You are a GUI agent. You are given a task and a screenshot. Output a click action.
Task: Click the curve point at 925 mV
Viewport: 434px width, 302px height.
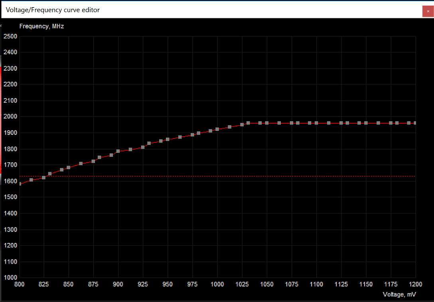tap(143, 147)
